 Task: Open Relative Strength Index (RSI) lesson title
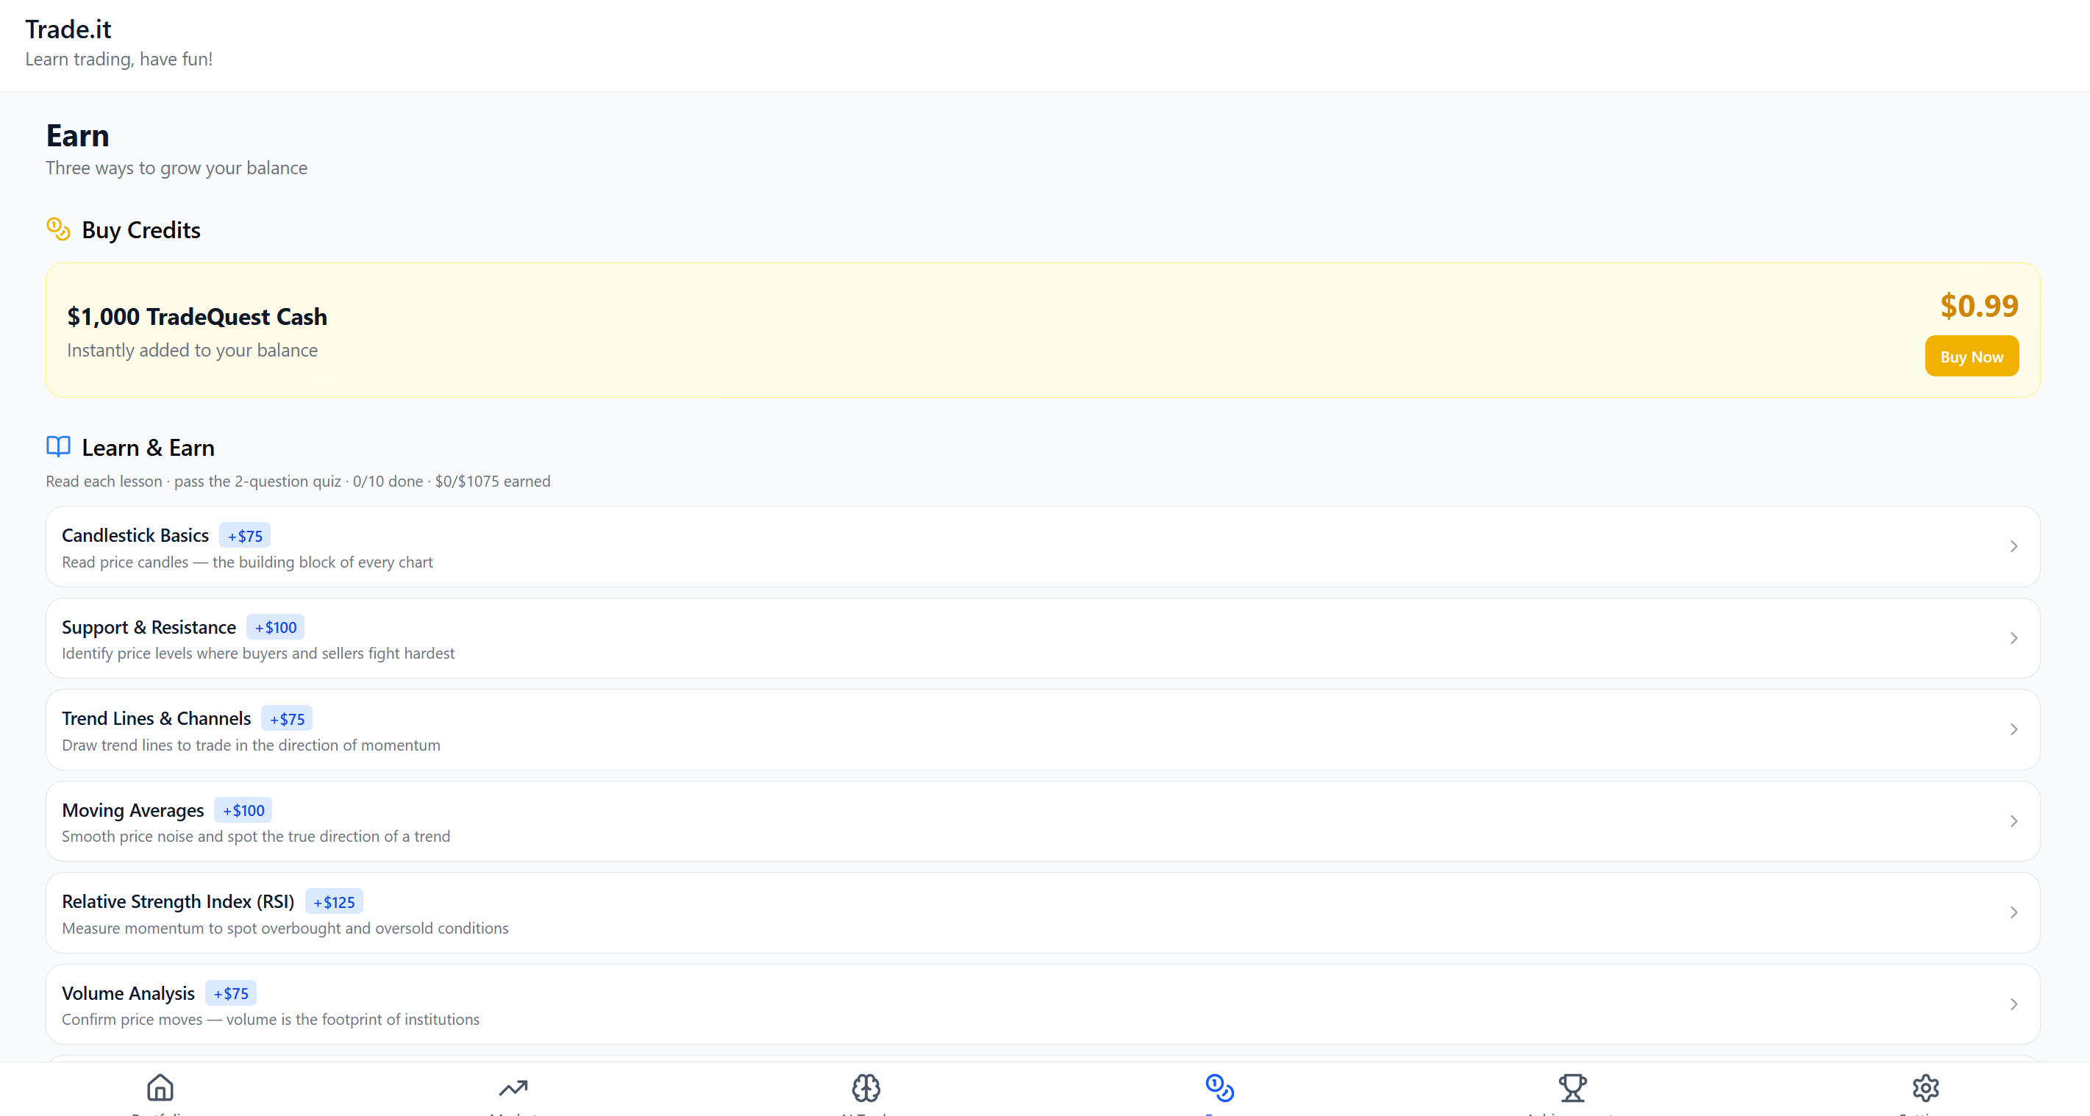(178, 902)
